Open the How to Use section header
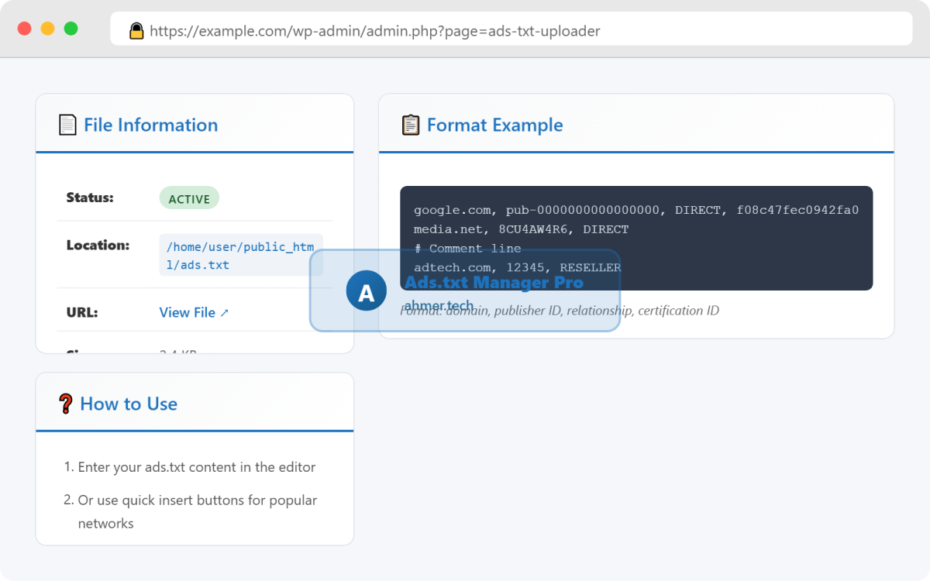 coord(129,403)
